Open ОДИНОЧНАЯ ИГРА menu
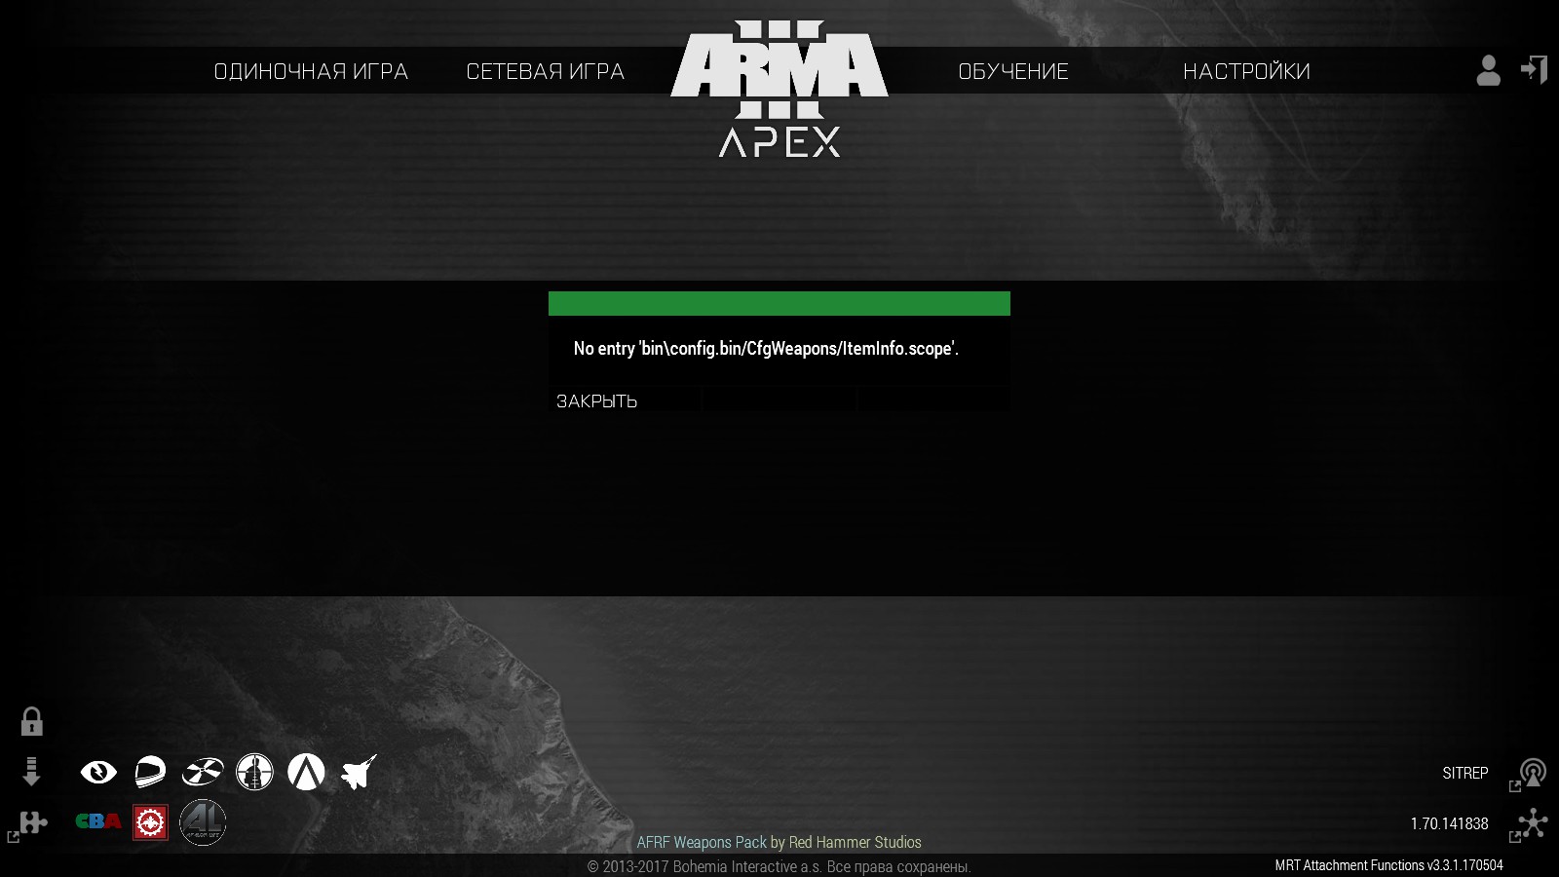Screen dimensions: 1559x877 click(x=311, y=71)
